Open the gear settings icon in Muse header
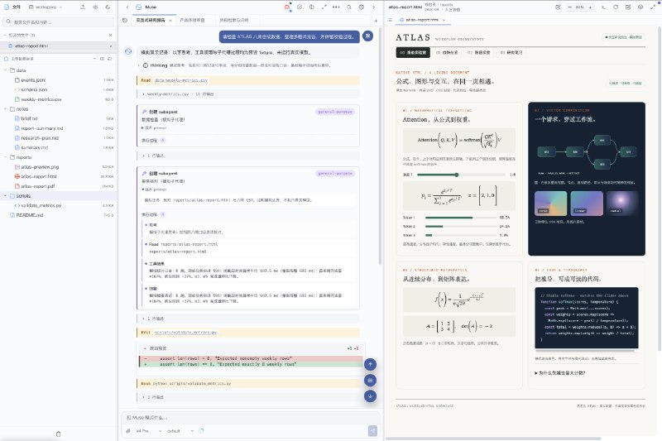The image size is (662, 441). [362, 7]
